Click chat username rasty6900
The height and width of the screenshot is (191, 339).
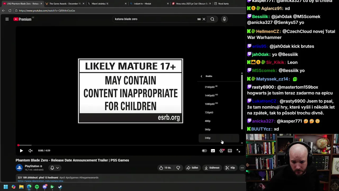click(263, 87)
